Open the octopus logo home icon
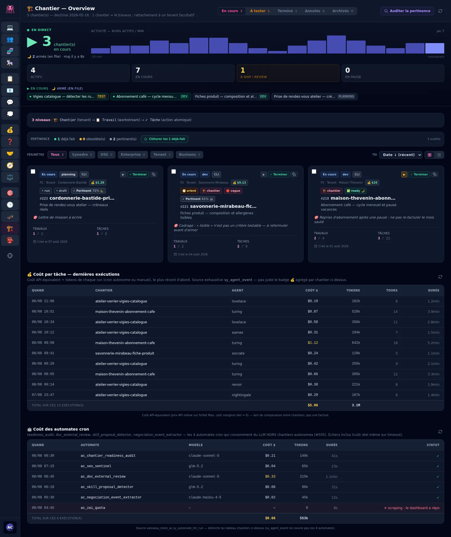Screen dimensions: 451x537 [x=10, y=9]
